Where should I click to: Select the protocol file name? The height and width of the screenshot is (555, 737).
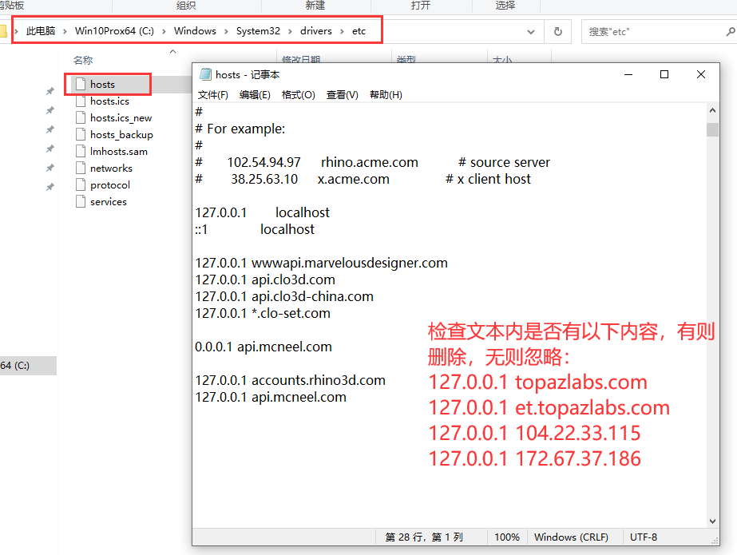pyautogui.click(x=110, y=185)
